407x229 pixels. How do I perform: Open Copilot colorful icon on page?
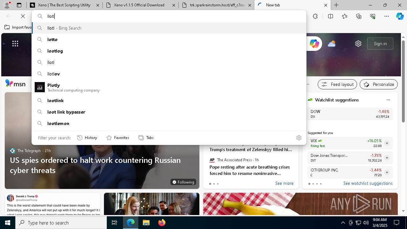314,44
